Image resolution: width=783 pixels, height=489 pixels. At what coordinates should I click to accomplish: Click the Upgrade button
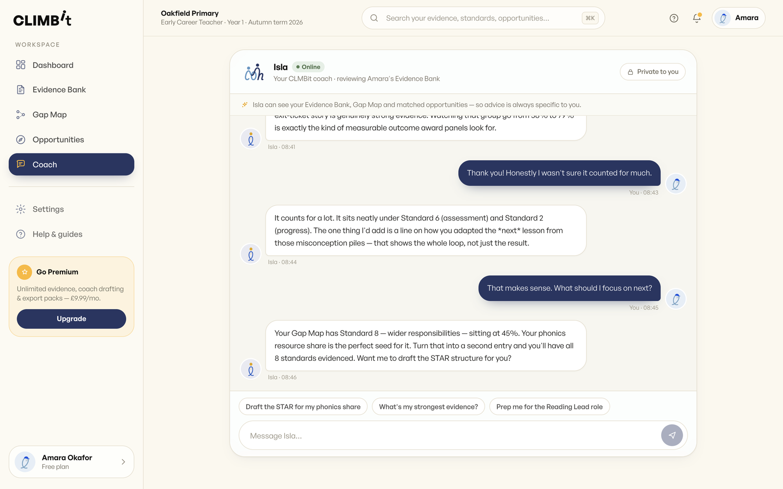coord(71,319)
